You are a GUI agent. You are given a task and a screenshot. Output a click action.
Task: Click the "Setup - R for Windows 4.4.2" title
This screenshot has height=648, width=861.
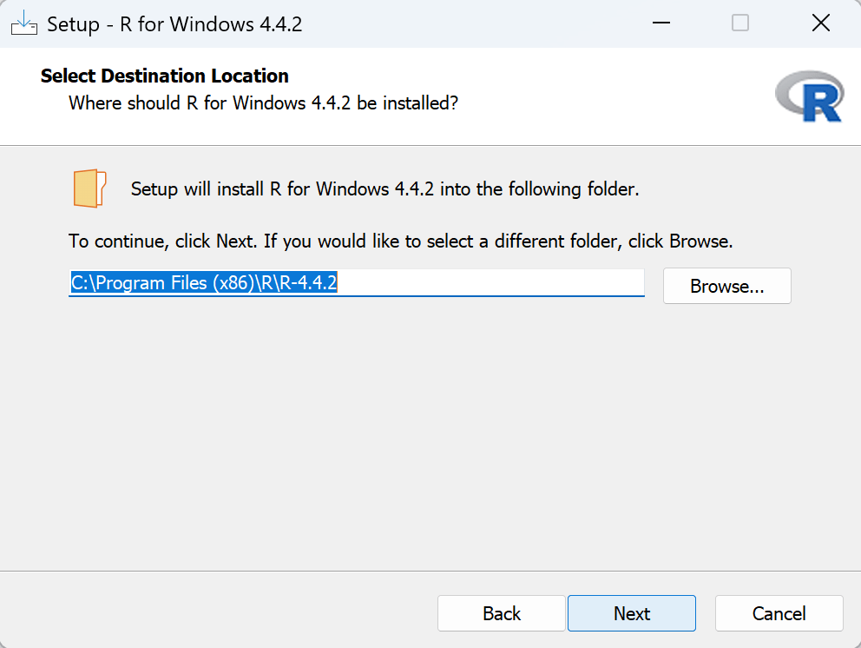(x=174, y=24)
